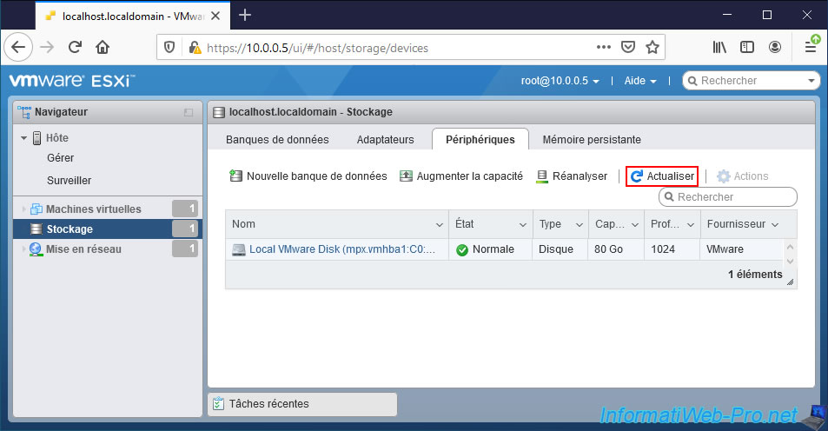Click the ESXi header Rechercher field
Screen dimensions: 828x431
click(x=750, y=81)
